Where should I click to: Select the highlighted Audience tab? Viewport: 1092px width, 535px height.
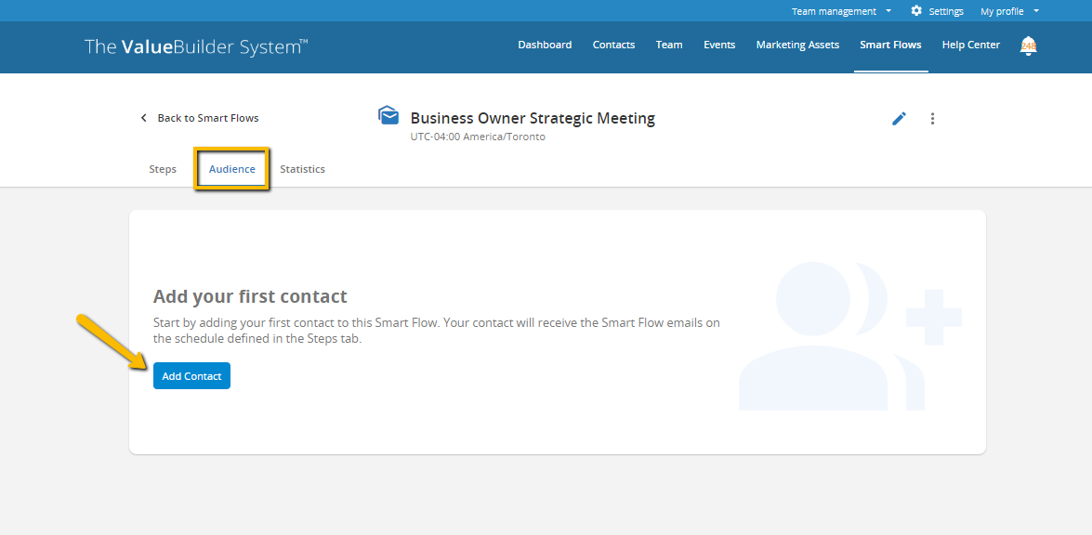231,169
